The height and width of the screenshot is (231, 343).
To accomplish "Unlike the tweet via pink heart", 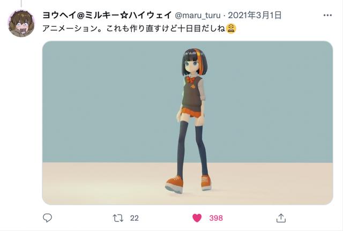I will click(197, 218).
